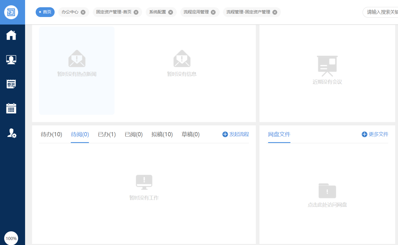
Task: Click the 发起流程 link
Action: coord(236,134)
